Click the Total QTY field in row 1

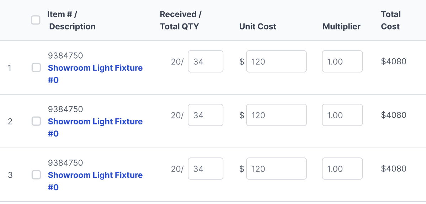[206, 61]
